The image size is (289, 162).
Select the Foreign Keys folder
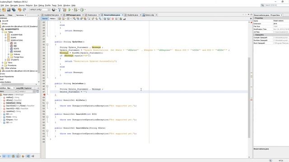[19, 57]
